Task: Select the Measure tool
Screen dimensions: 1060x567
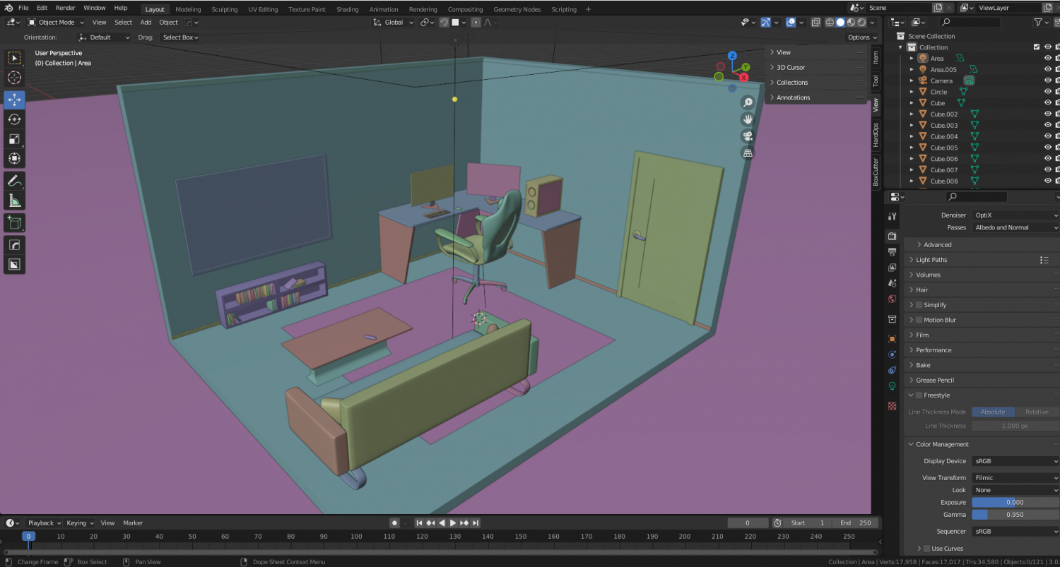Action: click(x=14, y=200)
